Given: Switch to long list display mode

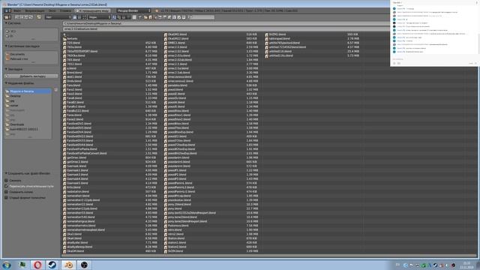Looking at the screenshot, I should click(x=79, y=17).
